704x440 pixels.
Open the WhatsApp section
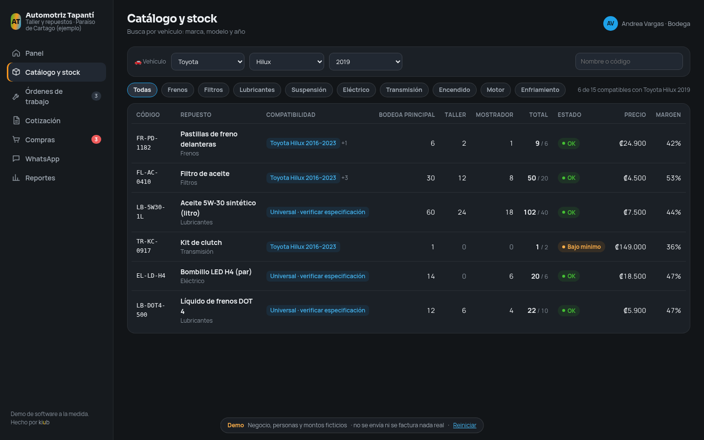pyautogui.click(x=56, y=159)
